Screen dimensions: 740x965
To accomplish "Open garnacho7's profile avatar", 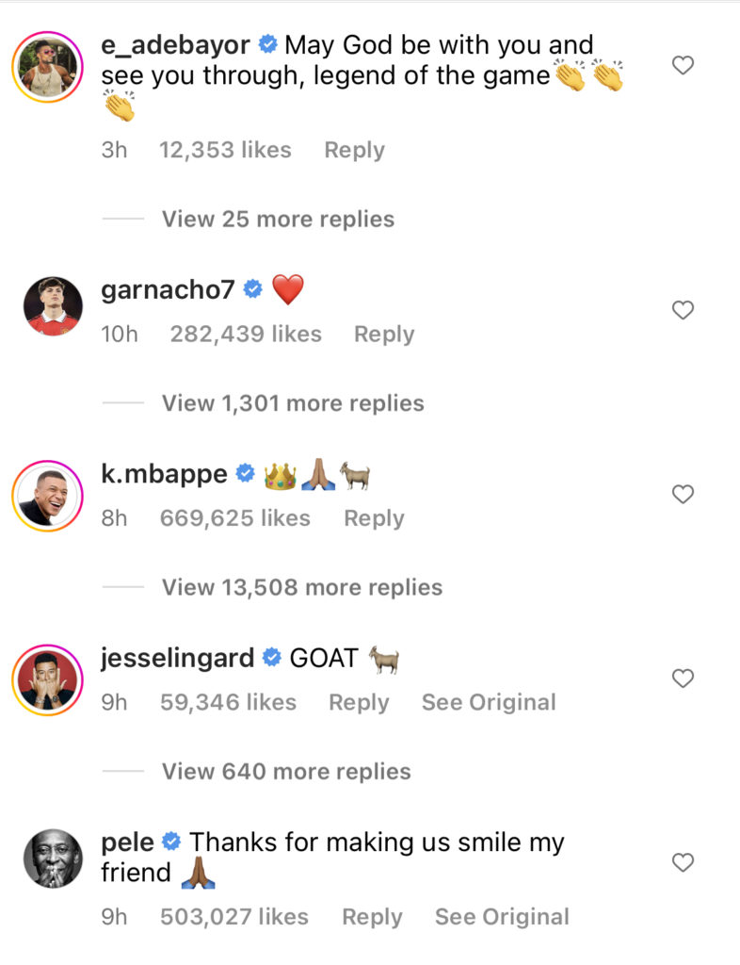I will pos(53,306).
